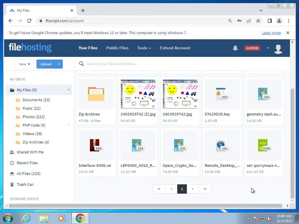Open the Chrome password key icon
This screenshot has height=224, width=299.
click(x=239, y=21)
